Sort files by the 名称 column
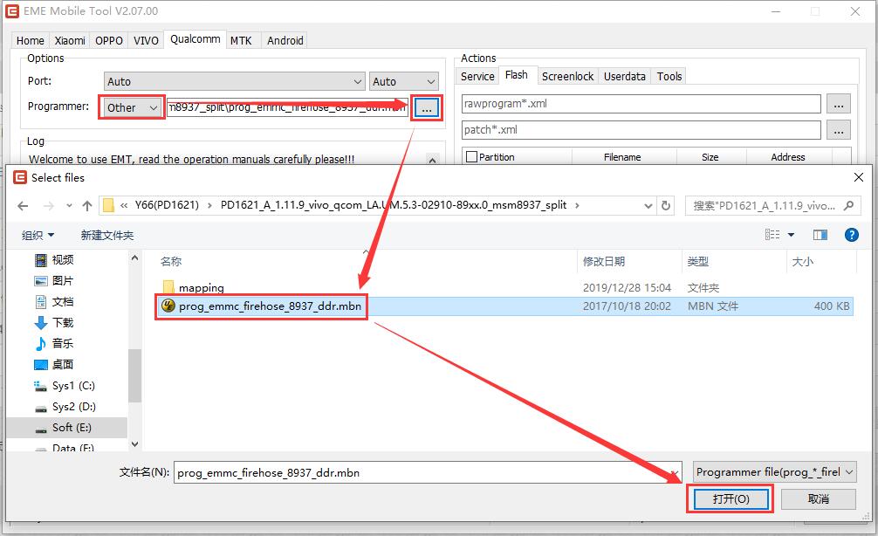This screenshot has height=536, width=878. click(171, 262)
